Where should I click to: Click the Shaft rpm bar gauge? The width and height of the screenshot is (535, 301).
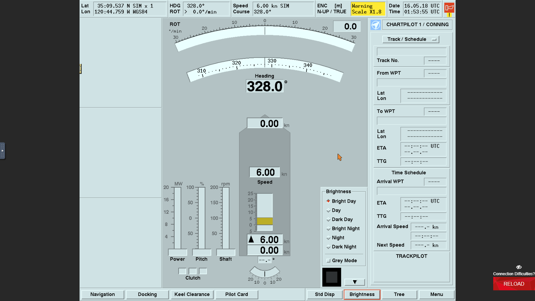pos(226,218)
